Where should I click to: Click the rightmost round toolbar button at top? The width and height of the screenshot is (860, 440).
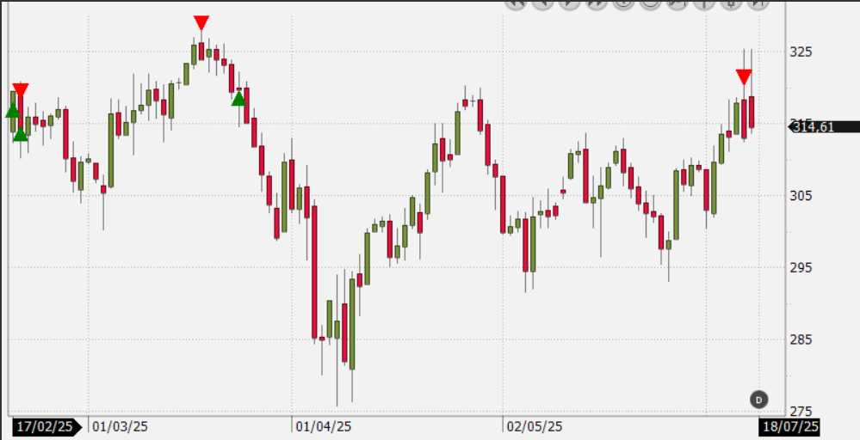[758, 3]
